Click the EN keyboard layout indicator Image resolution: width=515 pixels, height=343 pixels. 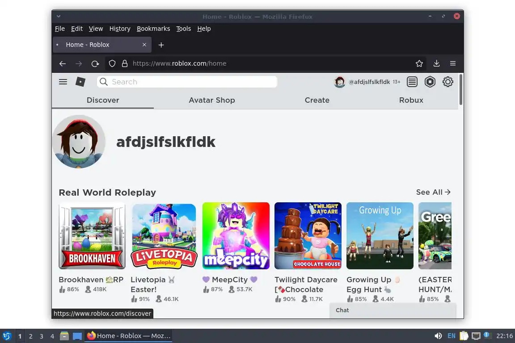[452, 336]
